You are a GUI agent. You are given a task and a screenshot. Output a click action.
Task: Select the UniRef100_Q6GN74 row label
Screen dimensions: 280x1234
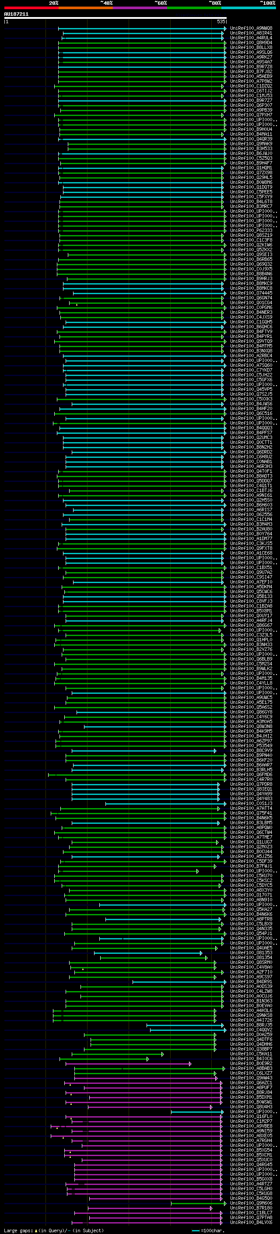pyautogui.click(x=251, y=298)
